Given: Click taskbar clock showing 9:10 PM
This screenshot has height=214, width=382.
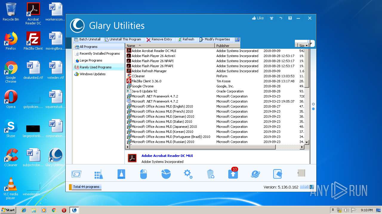Looking at the screenshot, I should pos(366,210).
